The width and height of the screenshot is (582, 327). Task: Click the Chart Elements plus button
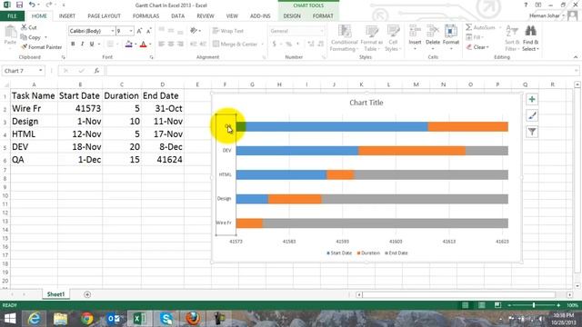click(532, 99)
